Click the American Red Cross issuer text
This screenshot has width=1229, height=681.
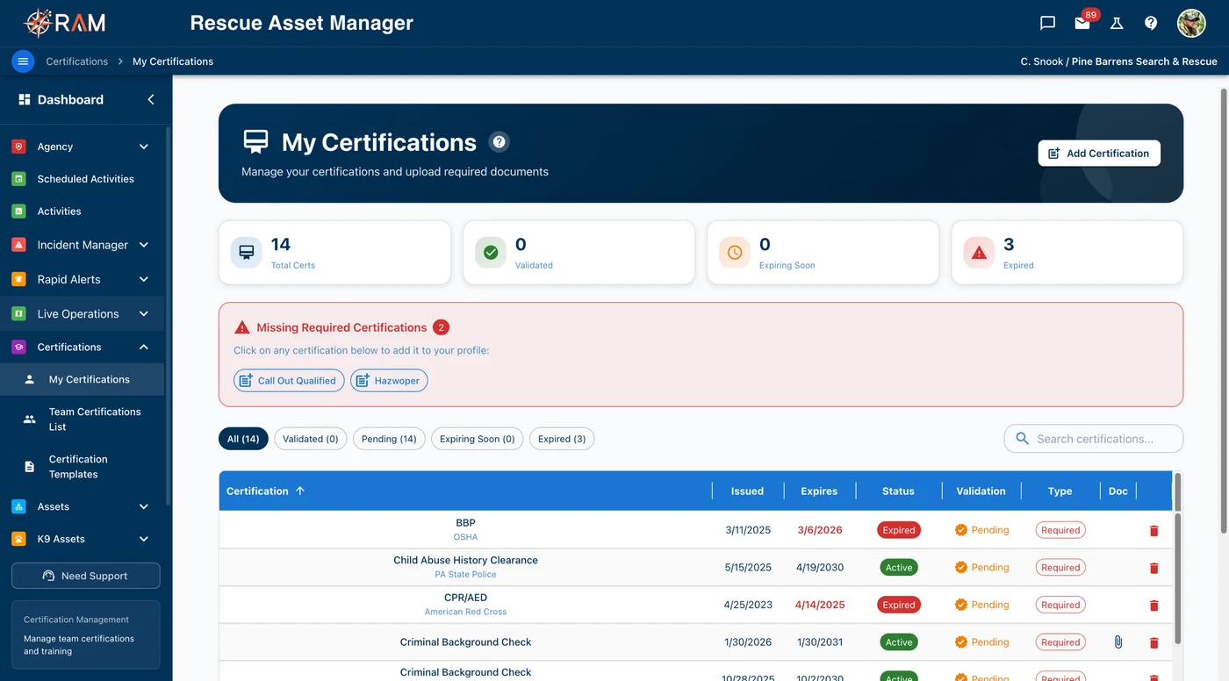pyautogui.click(x=465, y=612)
